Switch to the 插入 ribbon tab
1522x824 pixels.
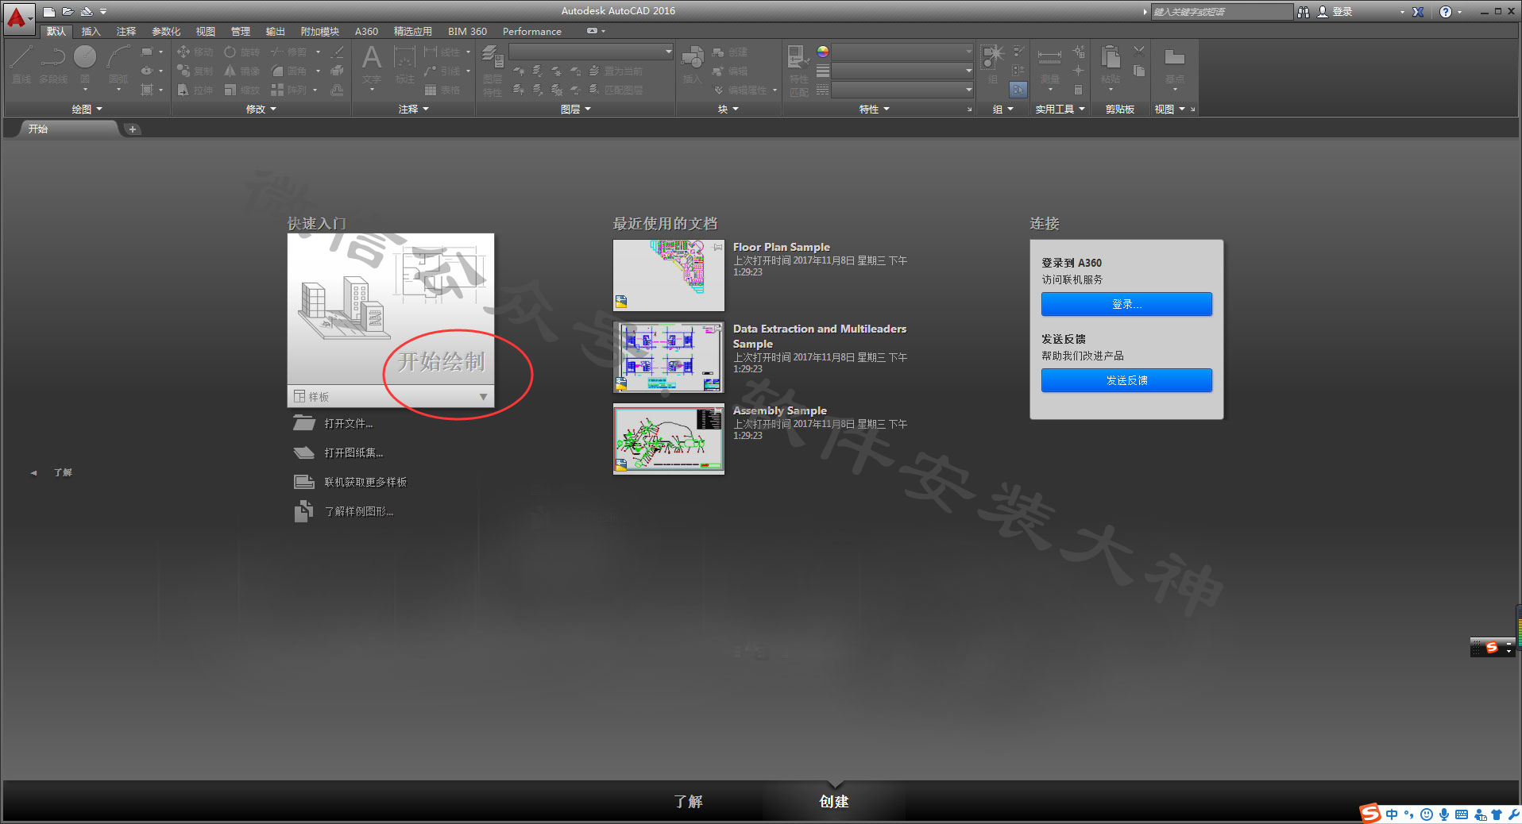coord(91,32)
